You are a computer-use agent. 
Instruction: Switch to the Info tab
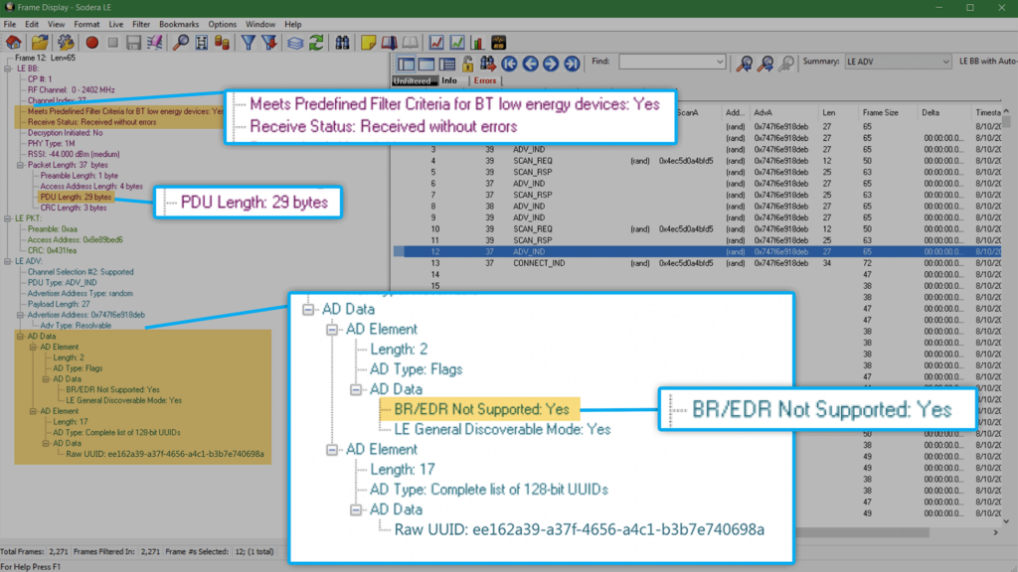pyautogui.click(x=449, y=81)
